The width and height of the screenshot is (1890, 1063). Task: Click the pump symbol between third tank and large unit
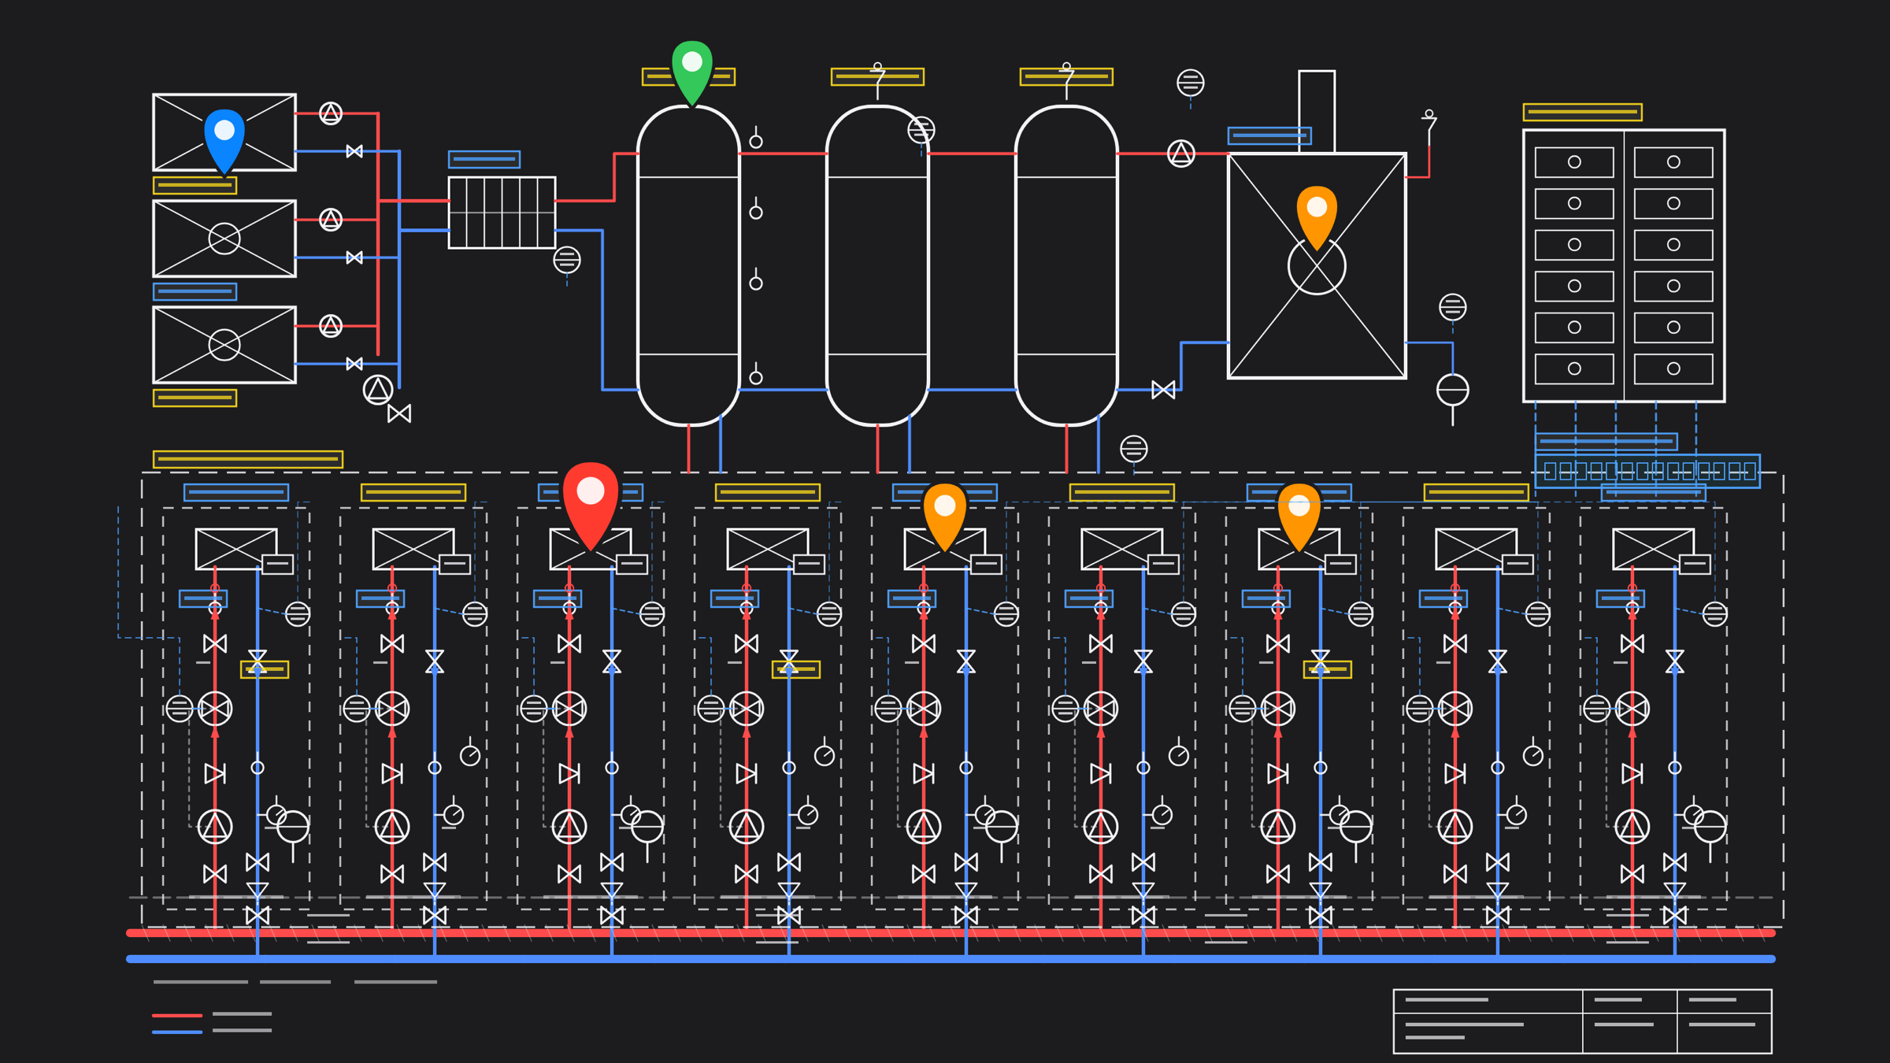pyautogui.click(x=1181, y=154)
